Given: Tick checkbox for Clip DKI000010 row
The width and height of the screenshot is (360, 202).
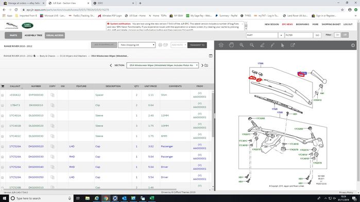Looking at the screenshot, I should click(3, 105).
